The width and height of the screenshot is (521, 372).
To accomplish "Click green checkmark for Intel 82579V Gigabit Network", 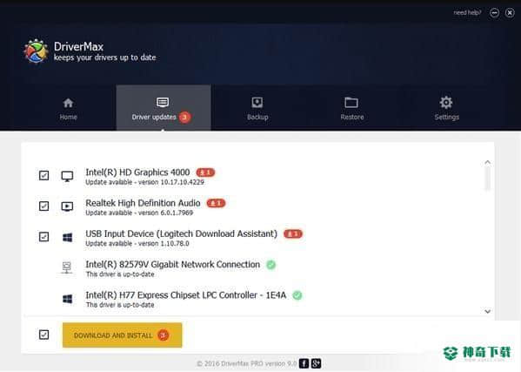I will pos(271,265).
